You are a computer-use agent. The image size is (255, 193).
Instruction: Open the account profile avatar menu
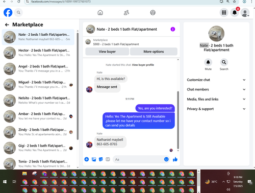tap(245, 12)
